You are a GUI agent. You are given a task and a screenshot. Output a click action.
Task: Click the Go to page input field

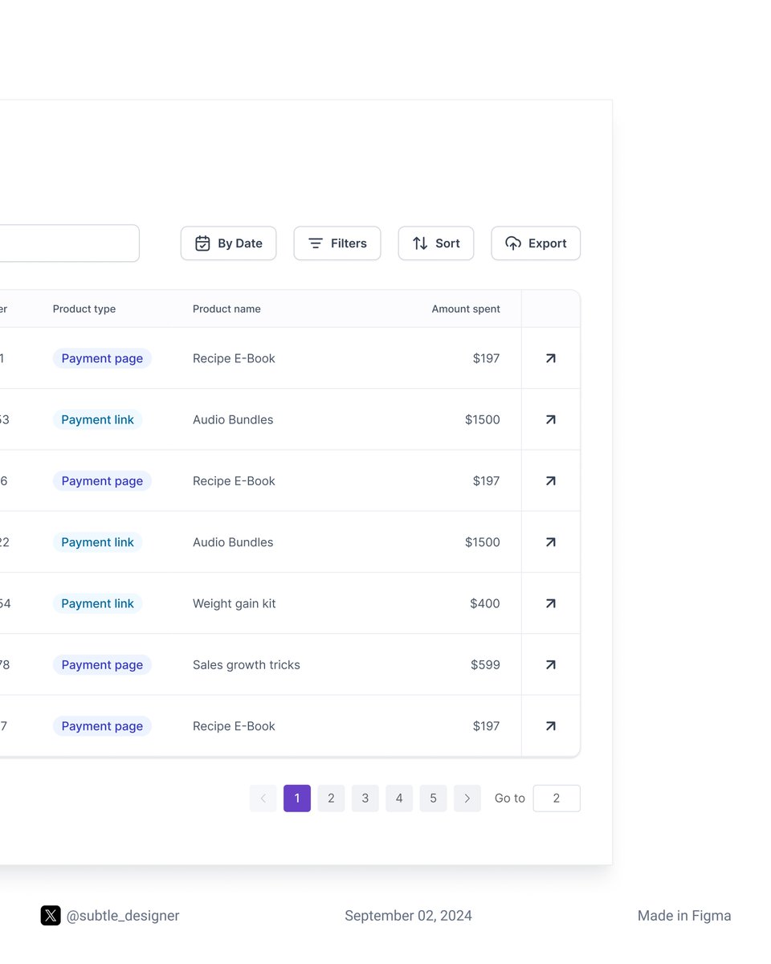(557, 799)
